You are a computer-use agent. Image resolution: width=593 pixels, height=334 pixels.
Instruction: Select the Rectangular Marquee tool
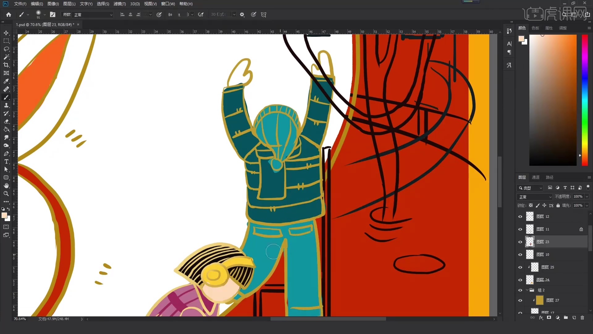(6, 41)
